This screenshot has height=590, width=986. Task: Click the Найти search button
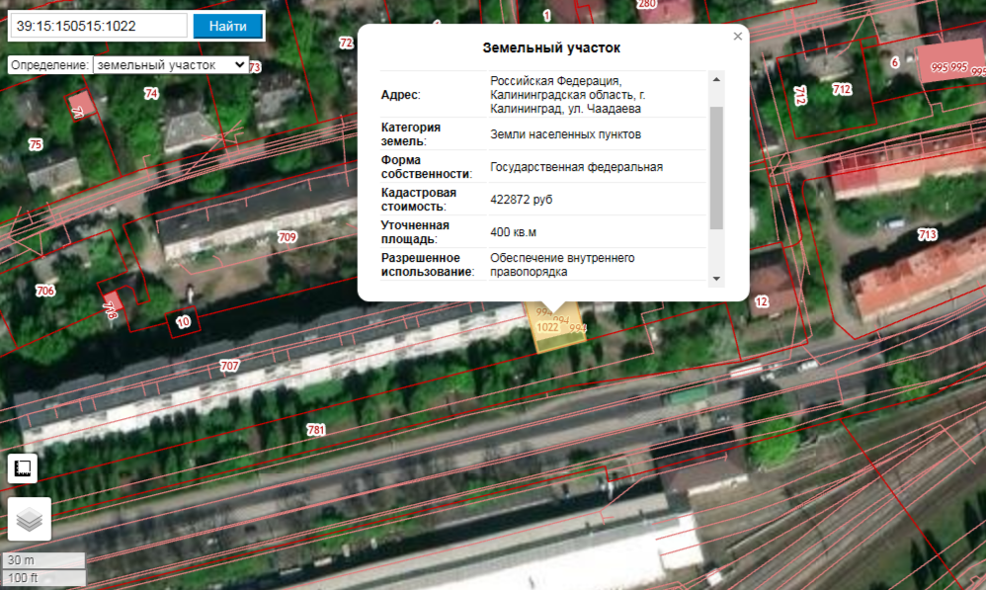[227, 26]
